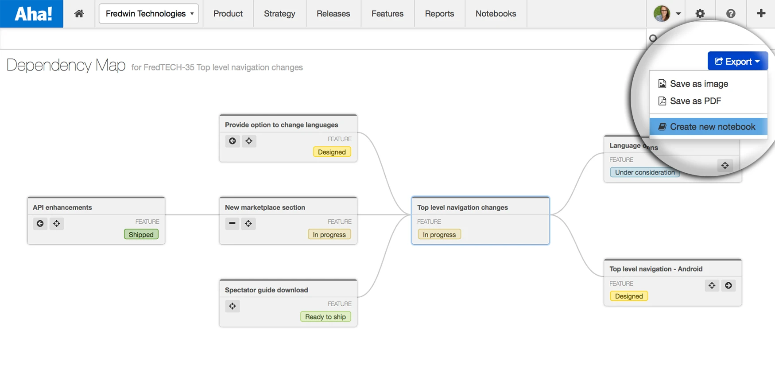Open the user avatar account menu
The height and width of the screenshot is (389, 775).
pos(667,14)
